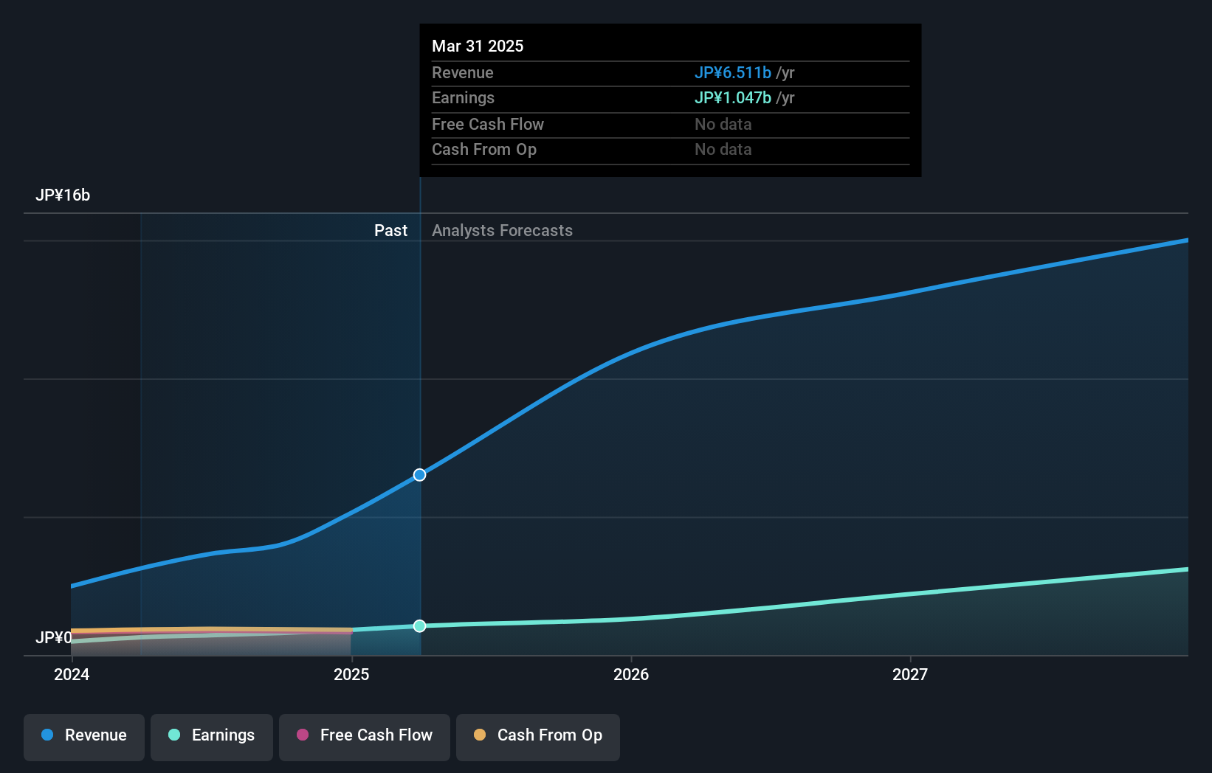
Task: Click the Past section label
Action: pos(390,230)
